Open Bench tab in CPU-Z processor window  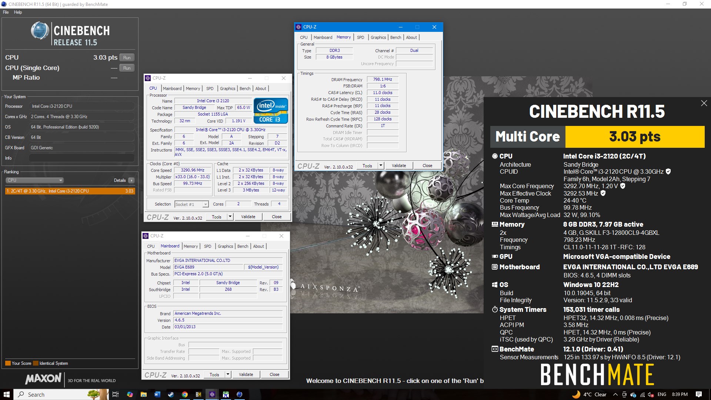(x=245, y=89)
